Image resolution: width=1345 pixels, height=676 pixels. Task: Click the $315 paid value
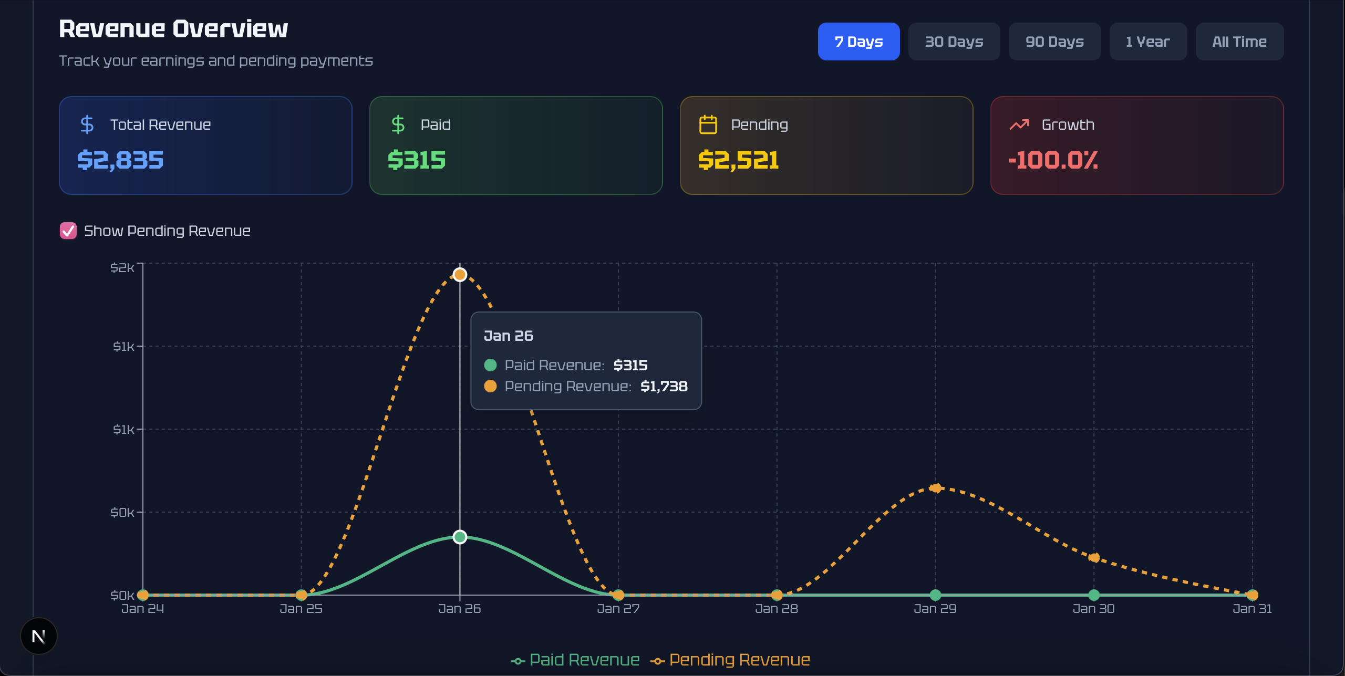[417, 160]
